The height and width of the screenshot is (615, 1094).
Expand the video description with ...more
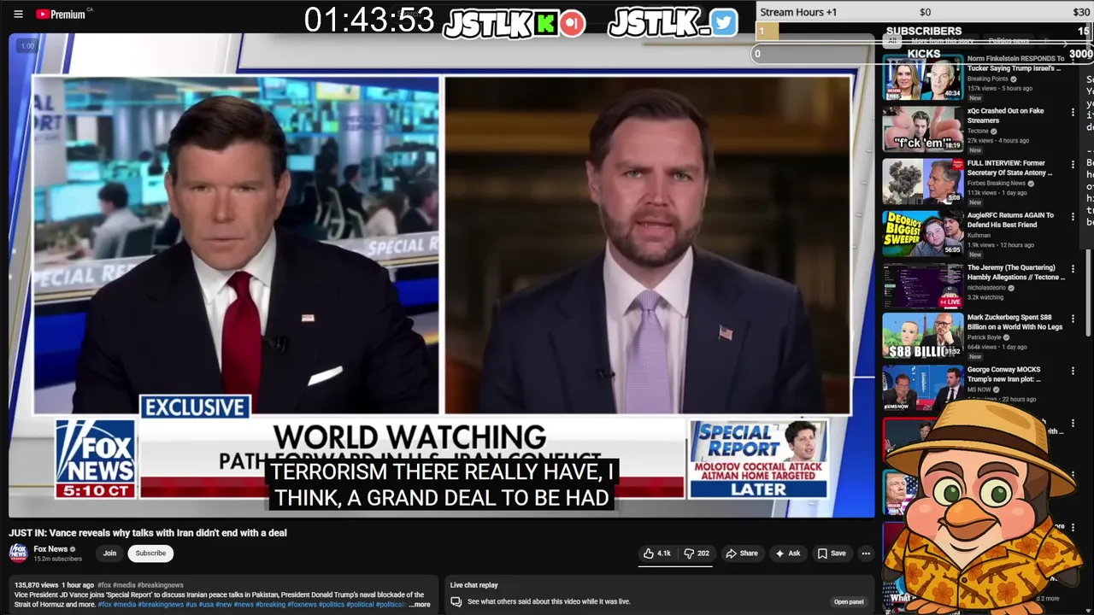420,604
